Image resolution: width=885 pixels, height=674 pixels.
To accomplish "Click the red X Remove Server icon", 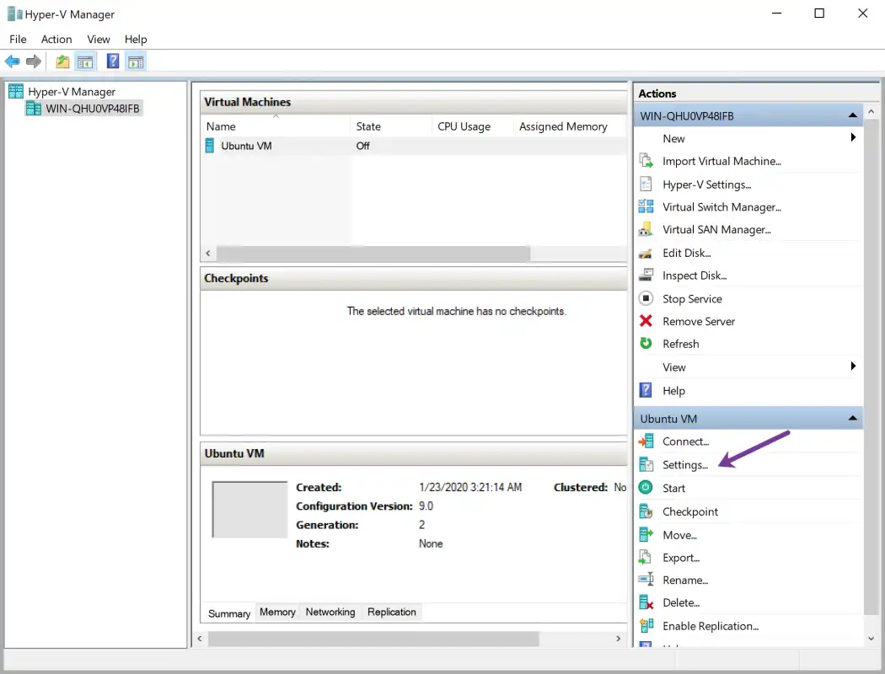I will (x=646, y=321).
